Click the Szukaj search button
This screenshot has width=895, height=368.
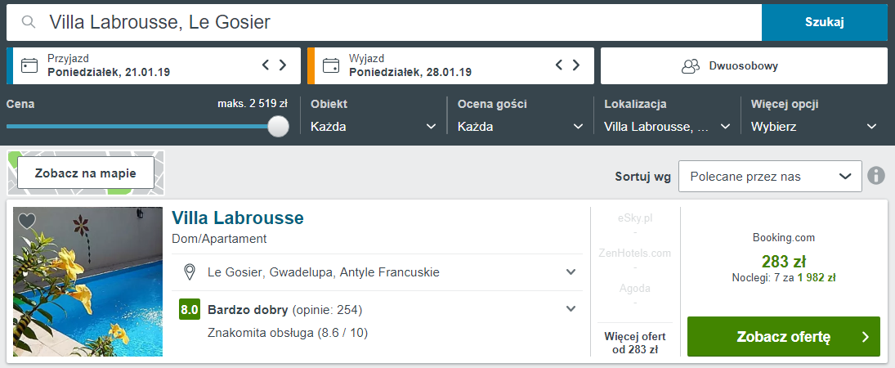click(825, 22)
